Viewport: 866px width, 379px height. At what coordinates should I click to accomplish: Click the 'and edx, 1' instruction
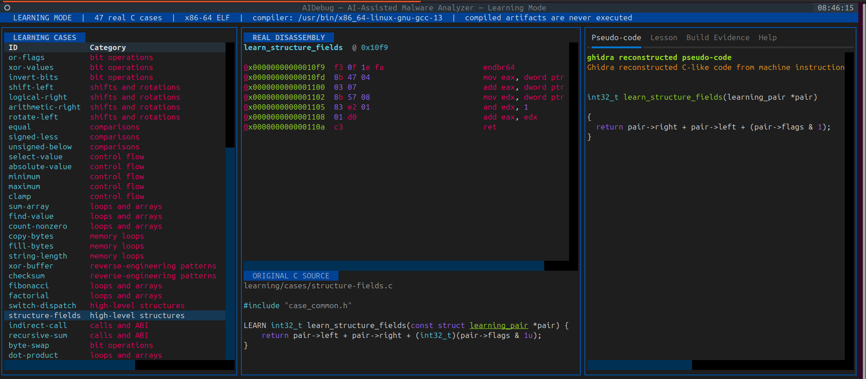point(505,107)
